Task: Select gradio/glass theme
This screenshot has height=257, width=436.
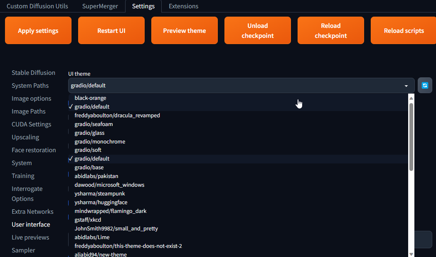Action: pos(238,133)
